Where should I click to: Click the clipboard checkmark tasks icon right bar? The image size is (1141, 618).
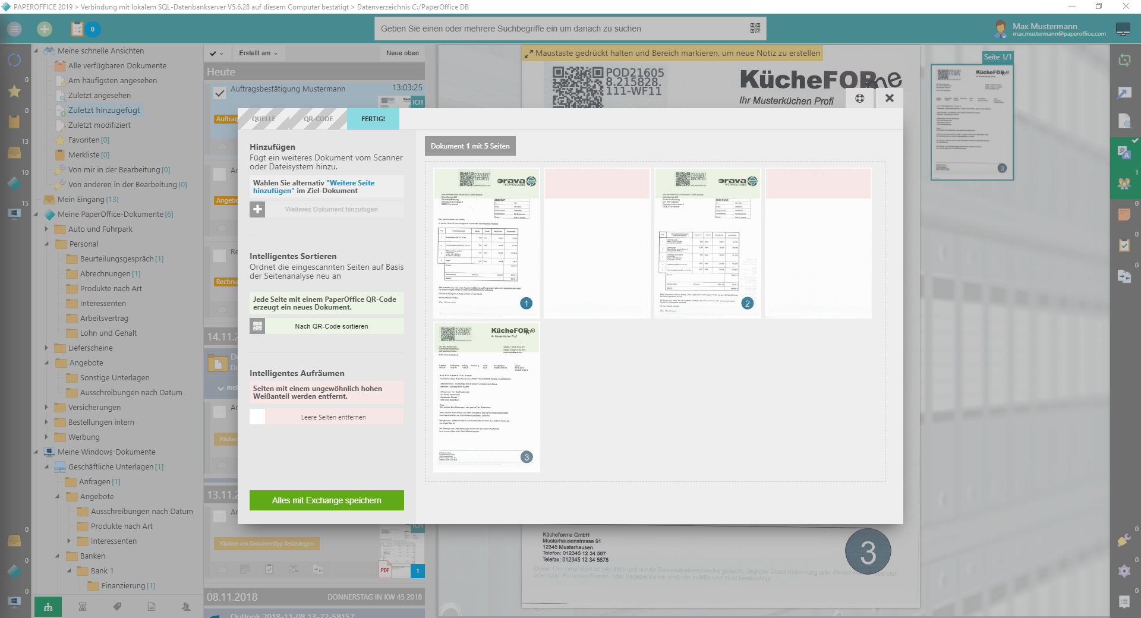(x=1124, y=245)
